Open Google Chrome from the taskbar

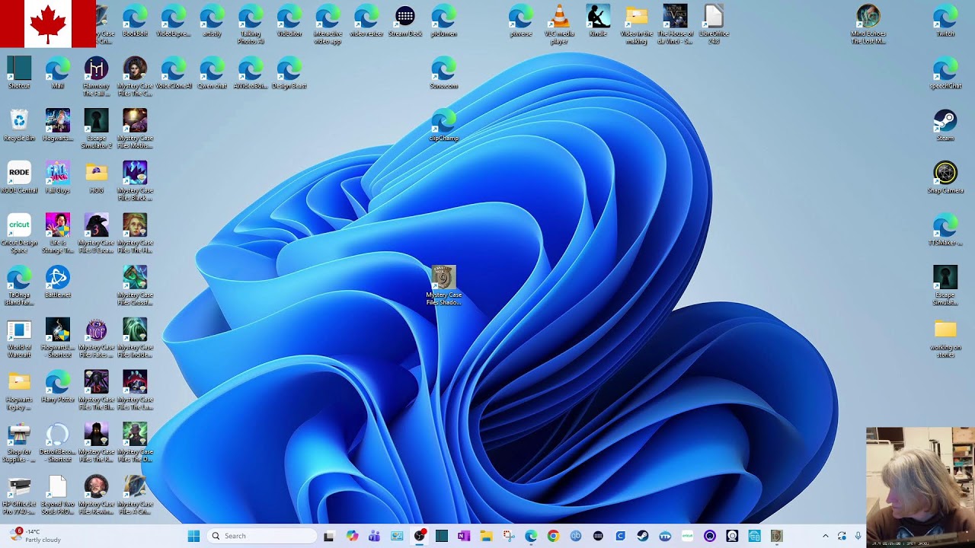pos(553,536)
